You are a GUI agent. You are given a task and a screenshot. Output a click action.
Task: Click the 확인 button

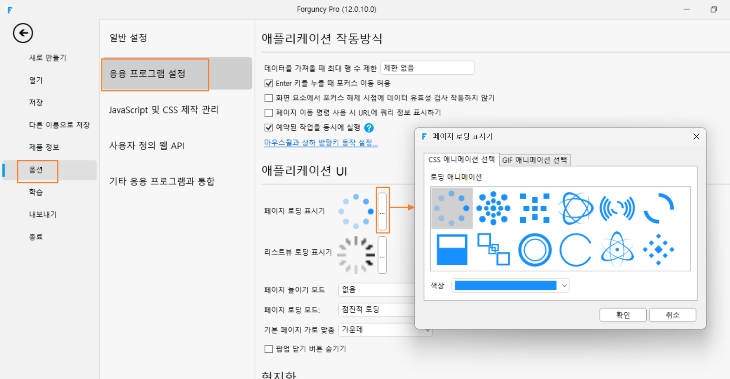point(623,315)
